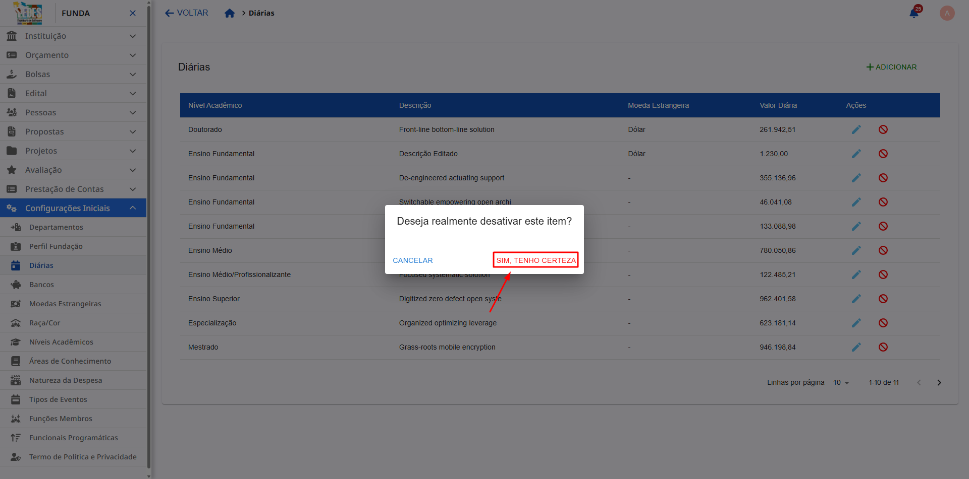Click the notification bell icon

[914, 13]
